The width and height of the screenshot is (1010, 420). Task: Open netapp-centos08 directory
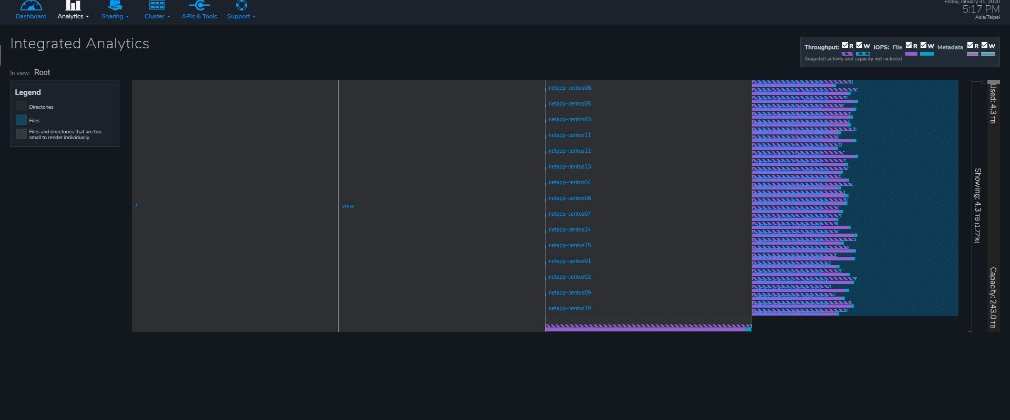click(x=570, y=88)
